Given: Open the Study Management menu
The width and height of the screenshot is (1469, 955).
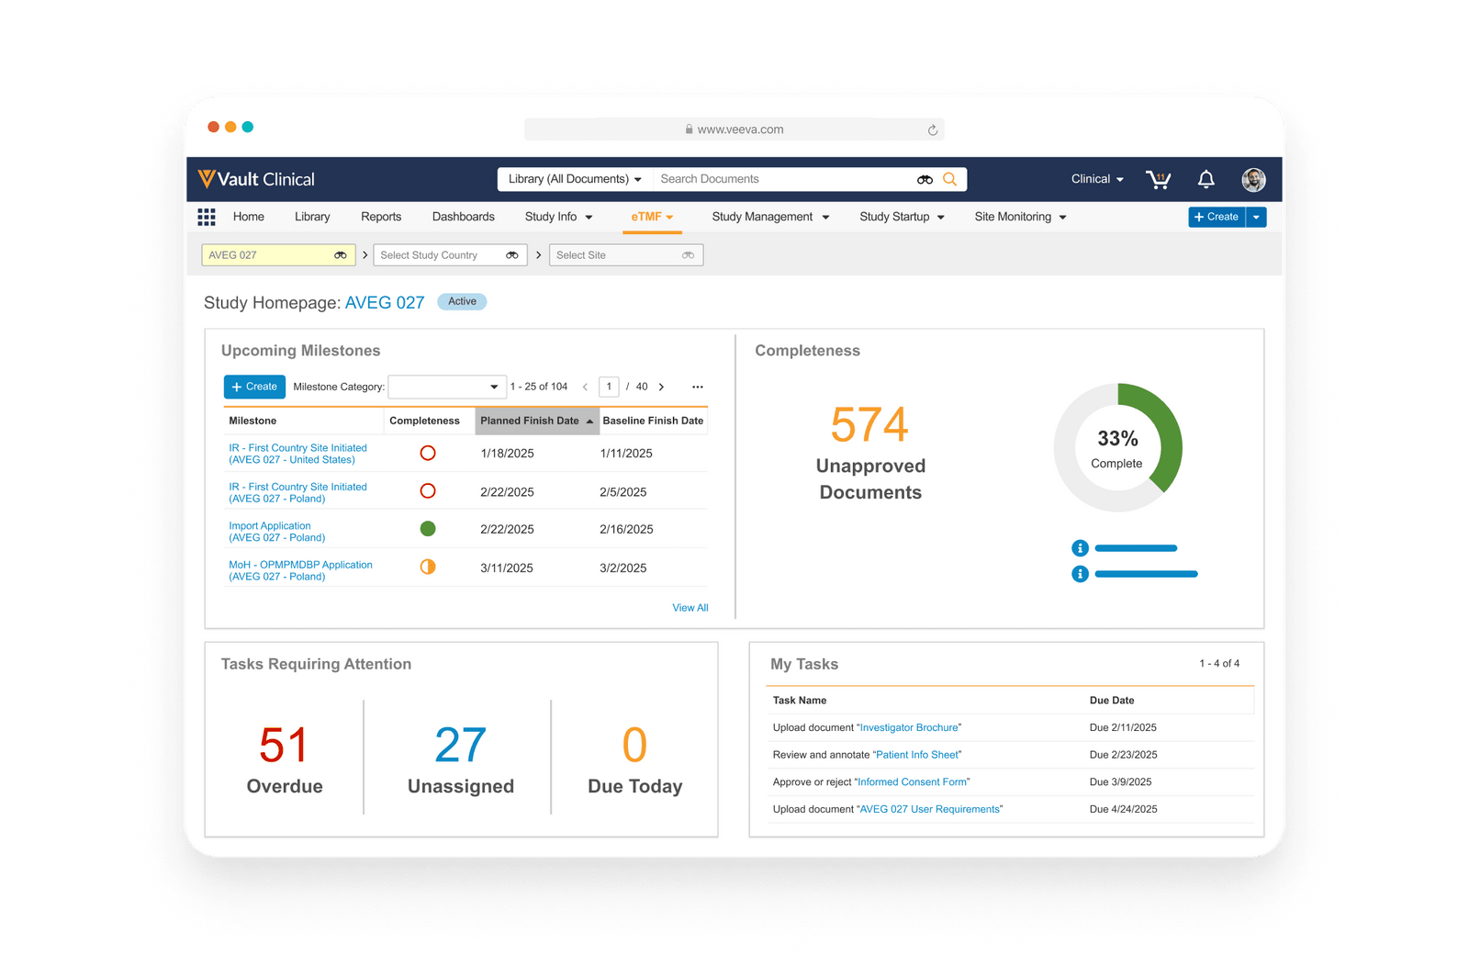Looking at the screenshot, I should pos(769,217).
